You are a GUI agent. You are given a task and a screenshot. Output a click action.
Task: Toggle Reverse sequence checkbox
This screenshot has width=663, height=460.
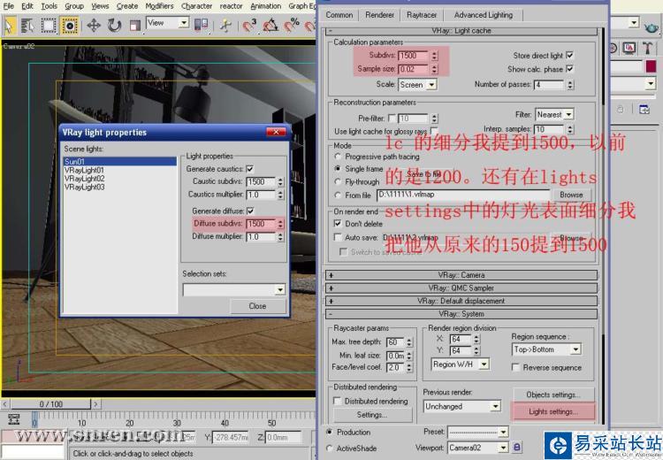coord(515,367)
